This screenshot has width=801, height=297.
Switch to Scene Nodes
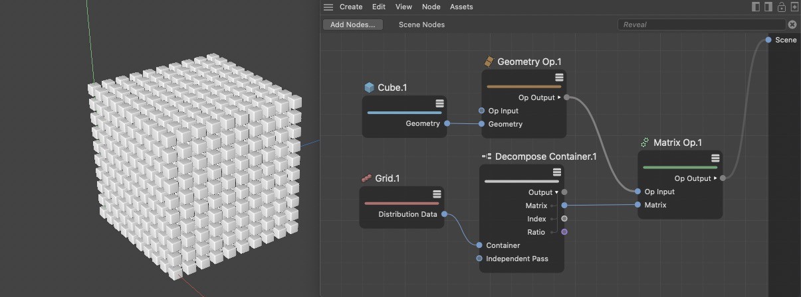coord(421,25)
